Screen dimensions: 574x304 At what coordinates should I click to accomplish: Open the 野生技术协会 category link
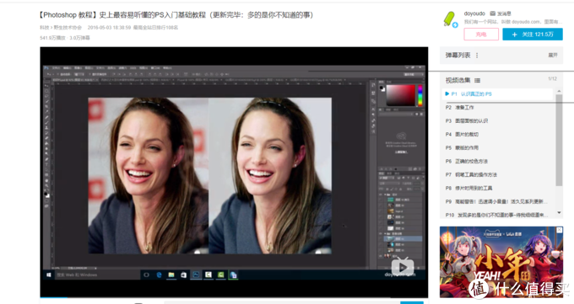coord(68,28)
